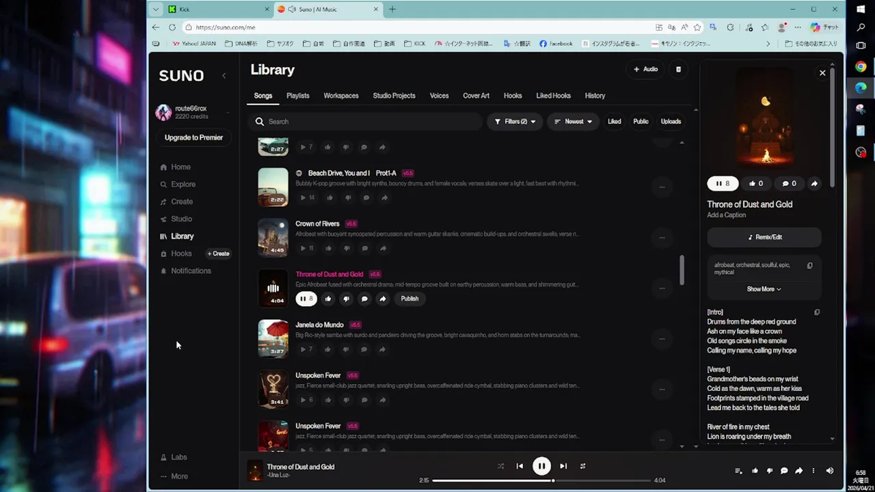The image size is (875, 492).
Task: Toggle the Public filter
Action: pyautogui.click(x=641, y=122)
